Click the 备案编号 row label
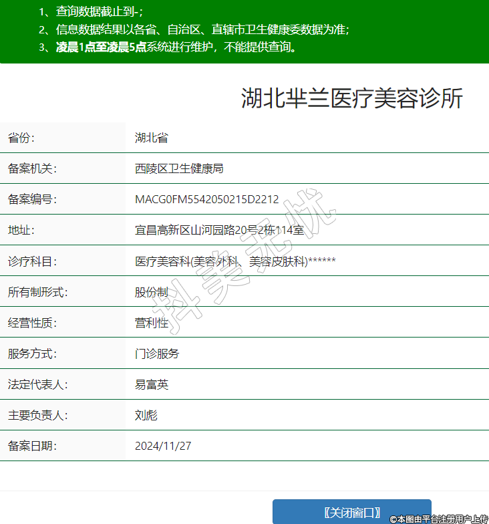489x524 pixels. coord(32,200)
